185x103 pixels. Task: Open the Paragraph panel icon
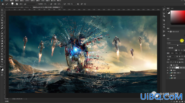164,27
